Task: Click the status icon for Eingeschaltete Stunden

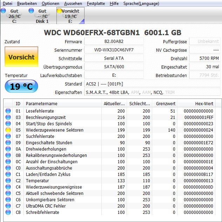Action: click(x=8, y=142)
